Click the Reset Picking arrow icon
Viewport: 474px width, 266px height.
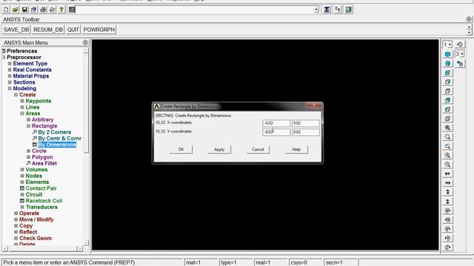pos(338,10)
